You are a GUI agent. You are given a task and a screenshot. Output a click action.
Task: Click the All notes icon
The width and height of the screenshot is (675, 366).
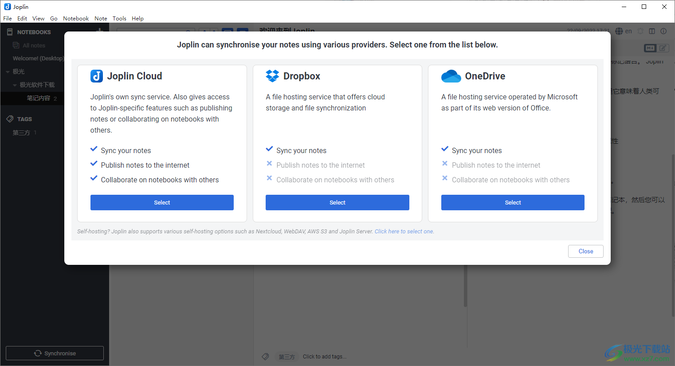16,45
